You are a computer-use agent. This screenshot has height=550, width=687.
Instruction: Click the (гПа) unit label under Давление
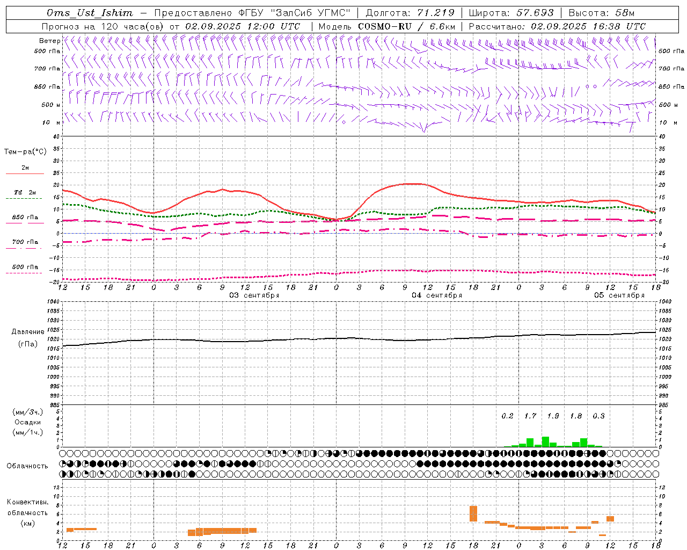(x=27, y=344)
